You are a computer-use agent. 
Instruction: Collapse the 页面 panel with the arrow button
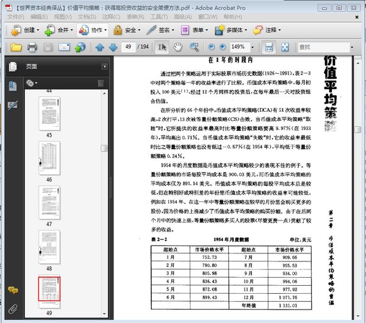pos(104,67)
